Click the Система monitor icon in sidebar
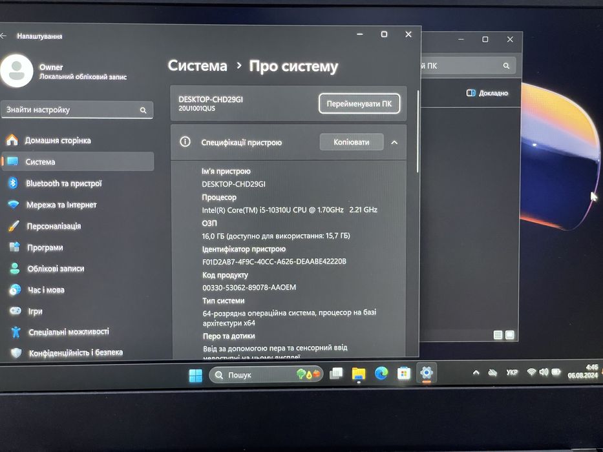This screenshot has width=603, height=452. [13, 161]
